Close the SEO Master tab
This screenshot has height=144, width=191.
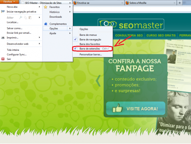click(70, 3)
